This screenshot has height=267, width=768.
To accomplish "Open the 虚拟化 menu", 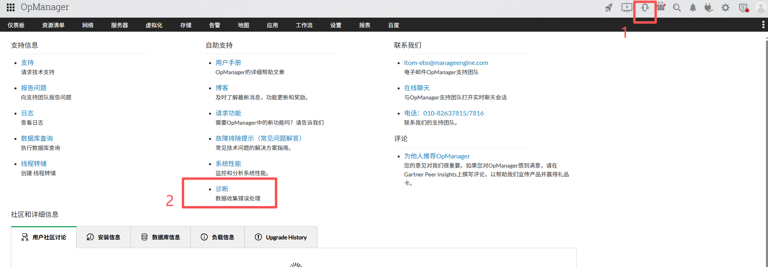I will (154, 25).
